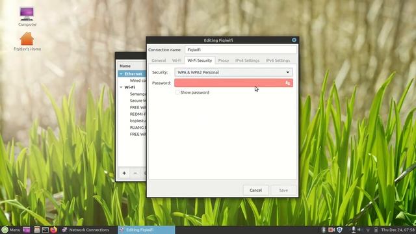
Task: Add a connection with plus button
Action: (x=124, y=174)
